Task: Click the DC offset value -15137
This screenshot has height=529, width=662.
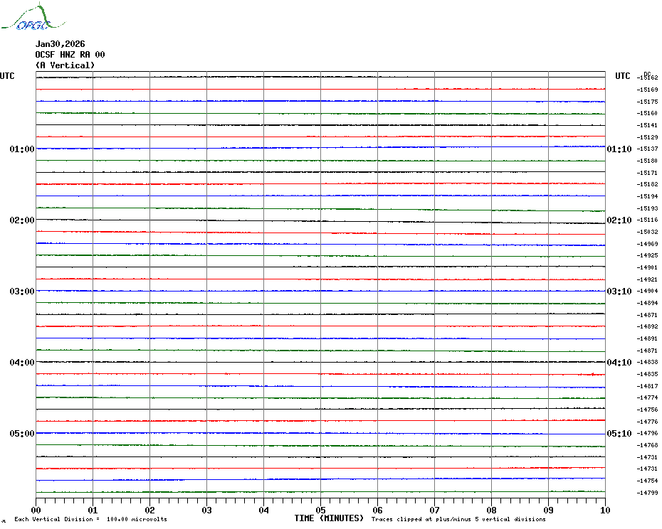Action: pos(648,149)
